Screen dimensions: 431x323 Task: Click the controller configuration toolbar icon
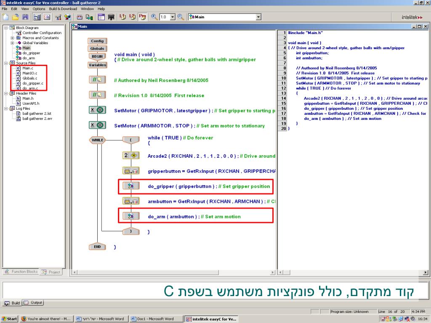coord(58,17)
